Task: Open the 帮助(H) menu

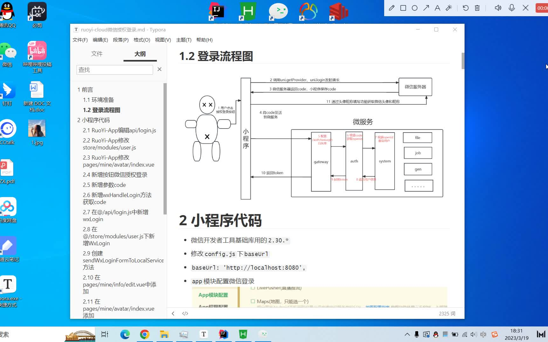Action: click(204, 40)
